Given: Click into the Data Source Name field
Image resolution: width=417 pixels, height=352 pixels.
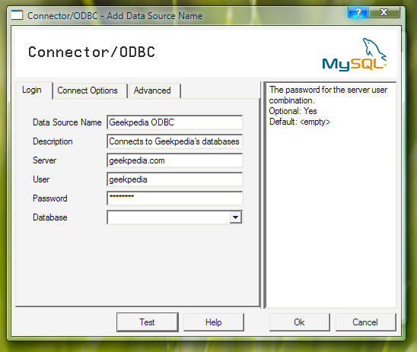Looking at the screenshot, I should (x=175, y=122).
